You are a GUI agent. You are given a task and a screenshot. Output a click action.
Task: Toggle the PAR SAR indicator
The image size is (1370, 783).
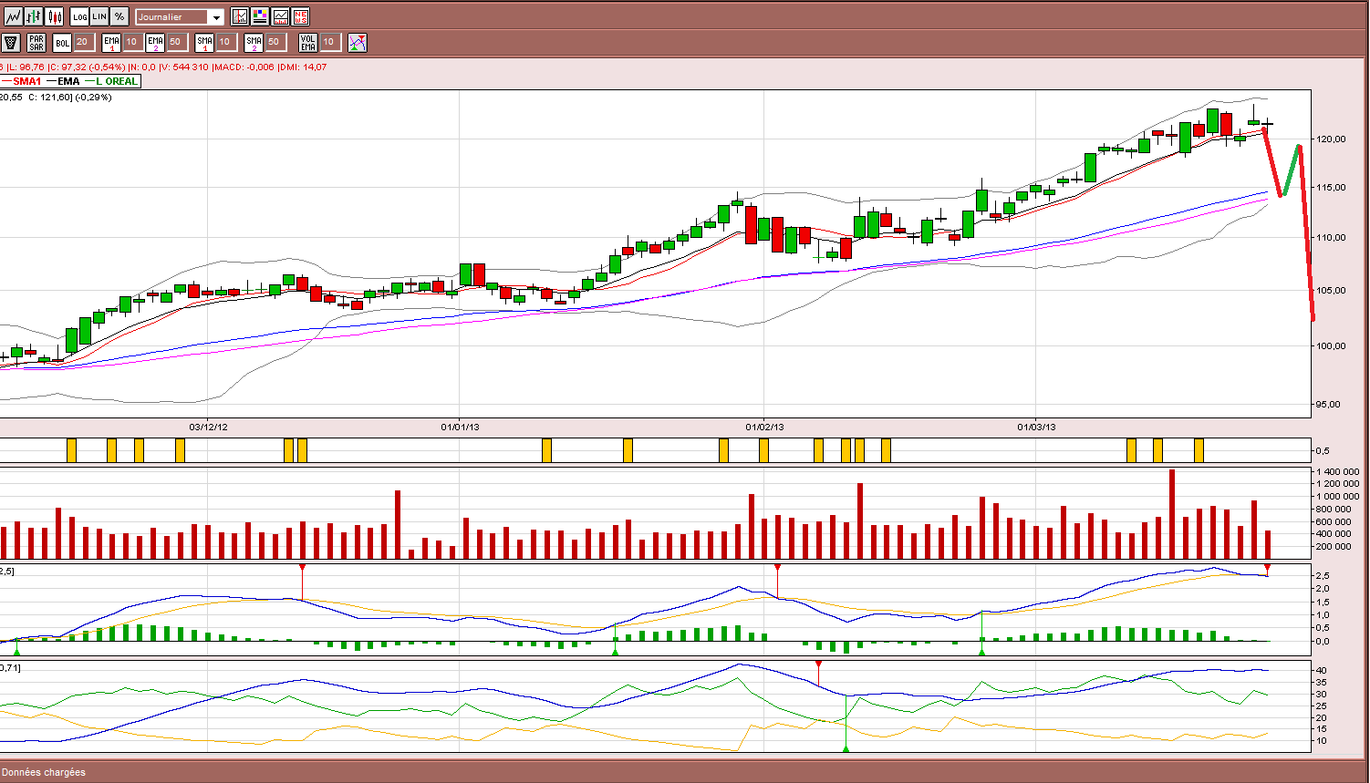coord(36,42)
